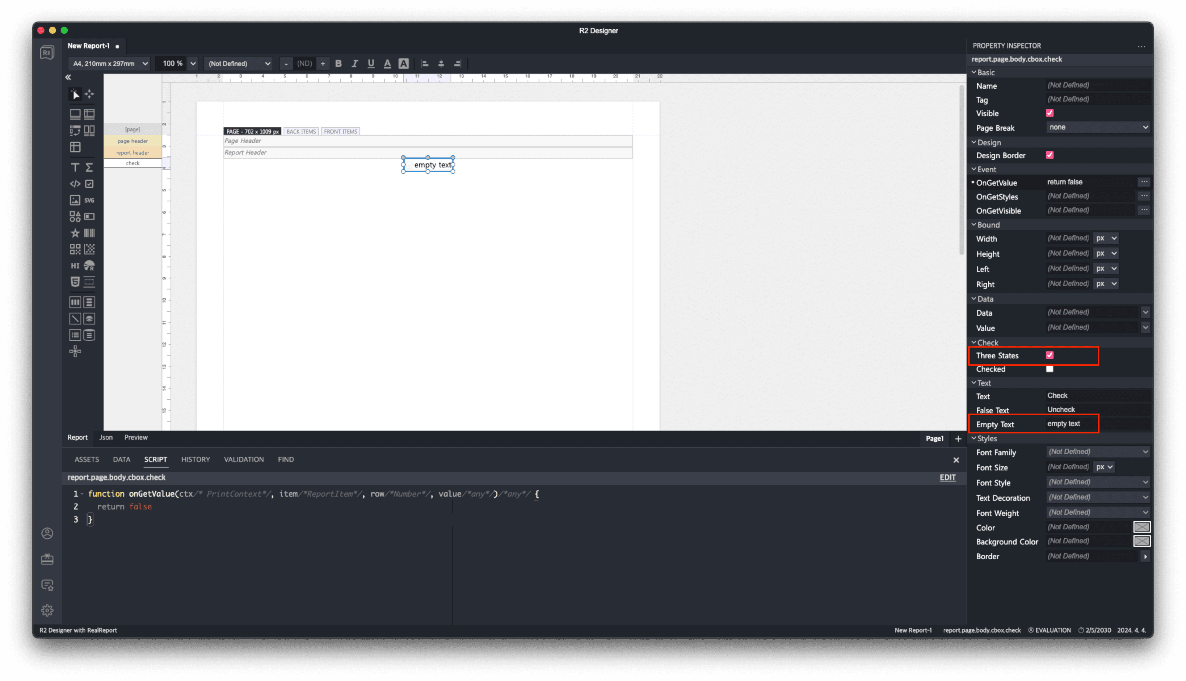Open the Preview tab

pos(136,438)
